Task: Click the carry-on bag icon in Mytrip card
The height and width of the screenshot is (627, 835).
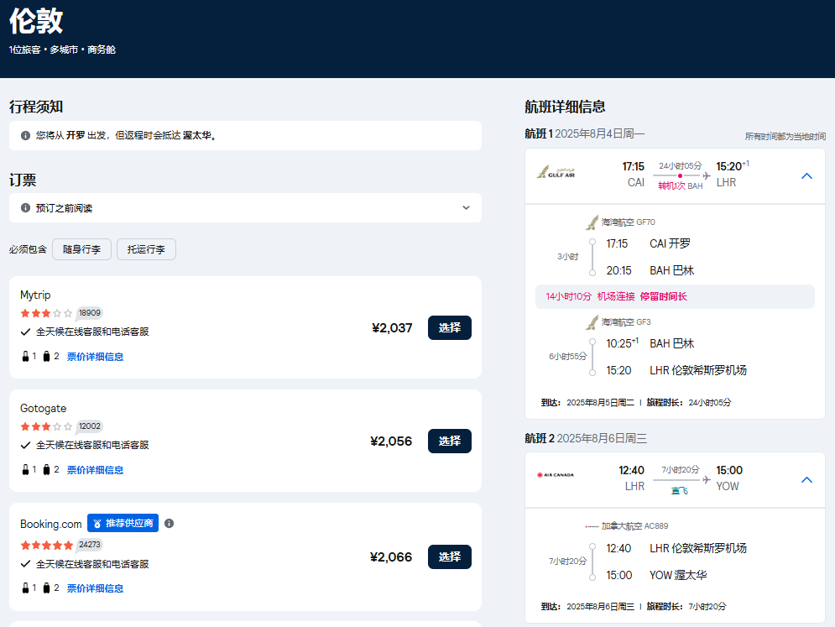Action: (25, 357)
